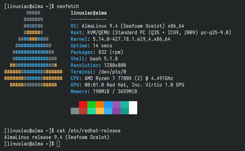Click the 'Resolution' label
Viewport: 245px width, 151px height.
[85, 65]
